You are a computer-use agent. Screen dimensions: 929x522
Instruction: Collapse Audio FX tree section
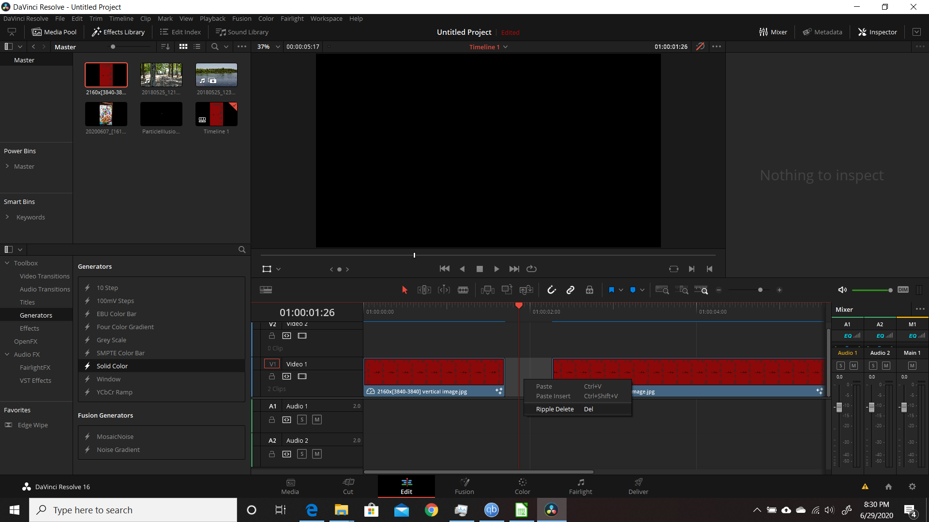(x=7, y=355)
